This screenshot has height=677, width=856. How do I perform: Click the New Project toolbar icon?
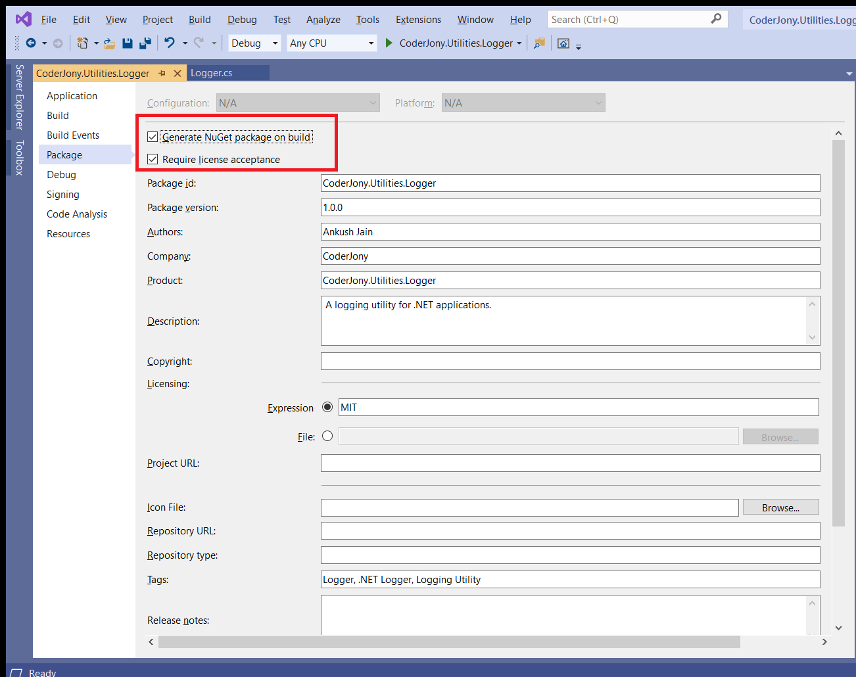(82, 43)
